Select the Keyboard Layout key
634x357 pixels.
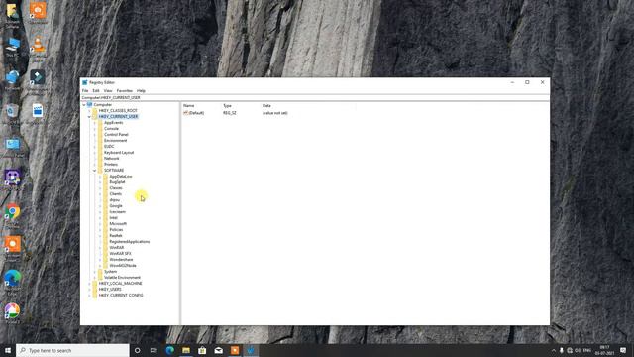[x=119, y=152]
